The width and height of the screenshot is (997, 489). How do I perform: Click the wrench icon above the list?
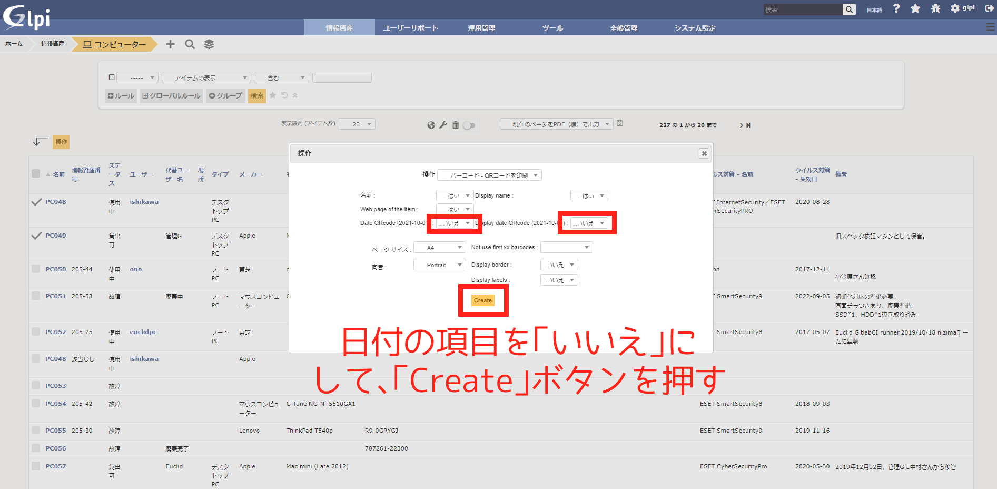[x=443, y=125]
